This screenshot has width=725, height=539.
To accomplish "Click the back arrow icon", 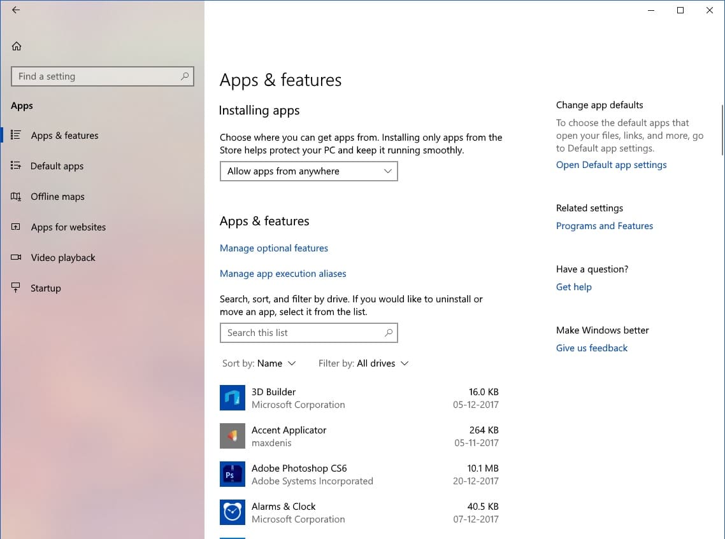I will tap(16, 10).
